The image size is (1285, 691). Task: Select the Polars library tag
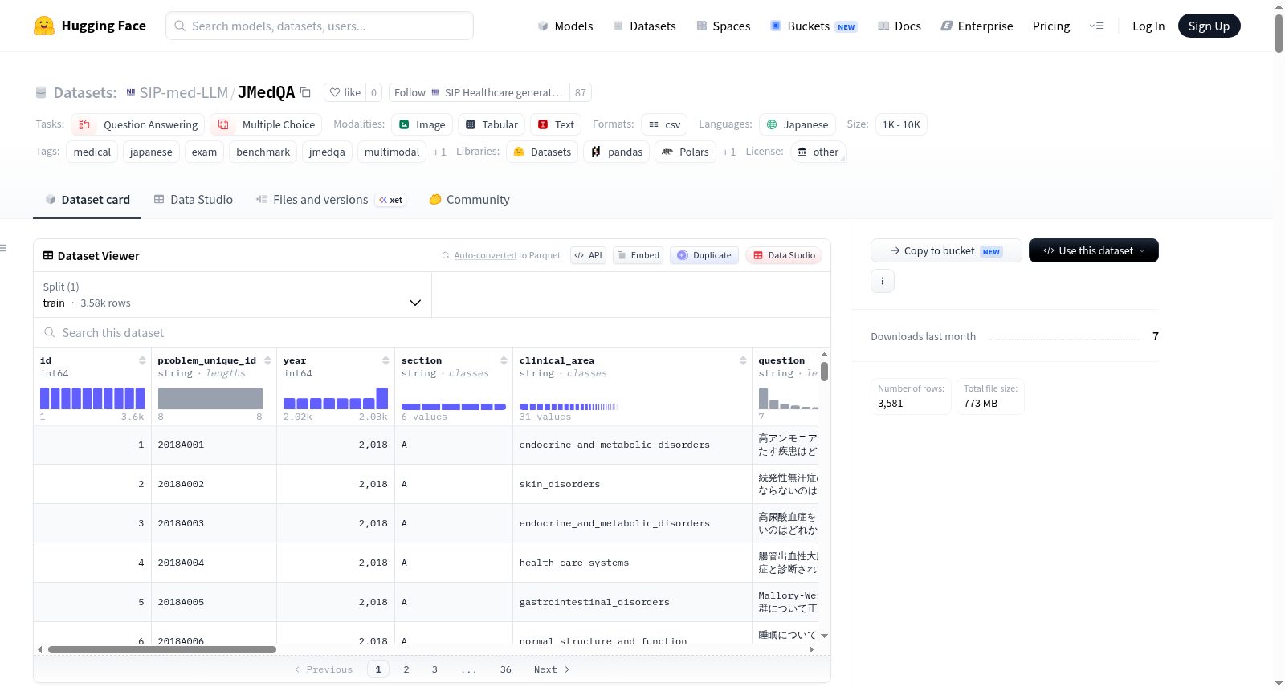[x=685, y=152]
